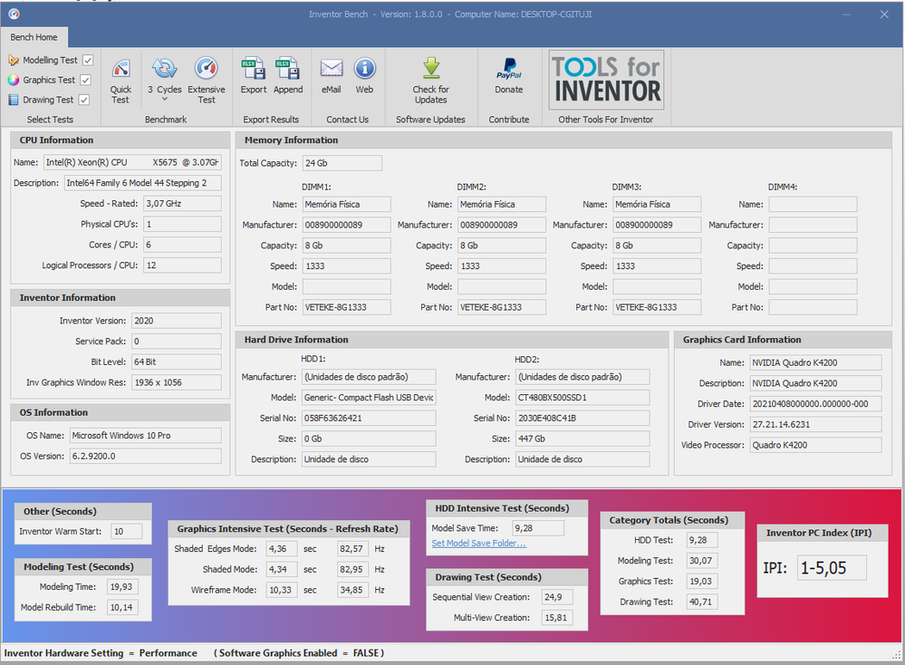Select the DIMM3 Speed 1333 field
Screen dimensions: 905x665
click(657, 266)
